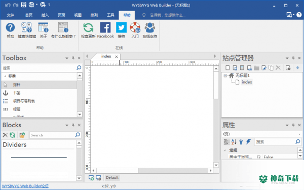Open Toolbox panel options dropdown arrow

[67, 58]
